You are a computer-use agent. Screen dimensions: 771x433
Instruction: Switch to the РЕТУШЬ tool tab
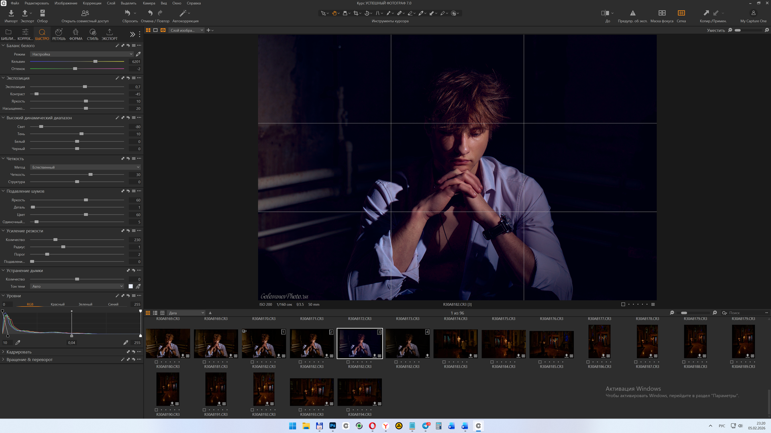(x=59, y=34)
